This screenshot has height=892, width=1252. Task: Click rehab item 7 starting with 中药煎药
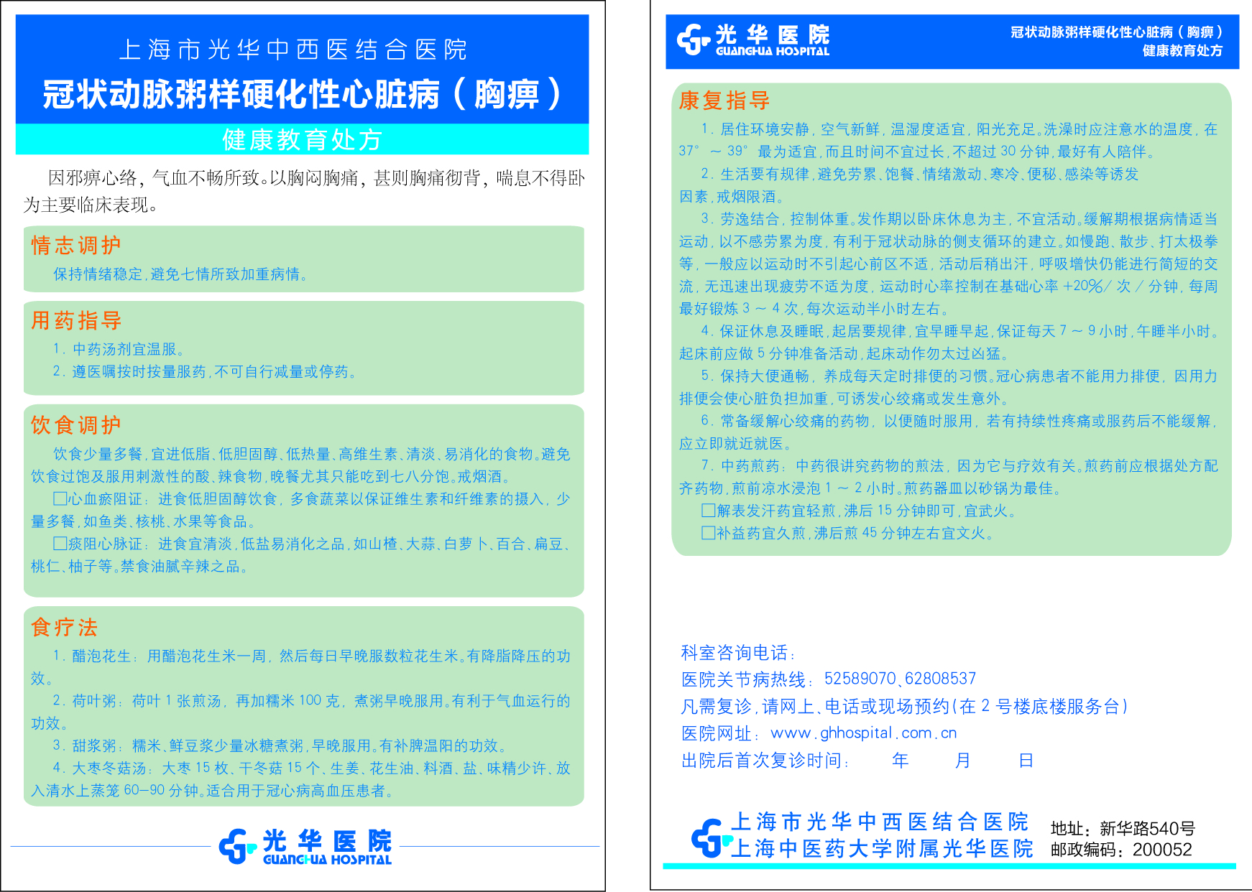[949, 477]
